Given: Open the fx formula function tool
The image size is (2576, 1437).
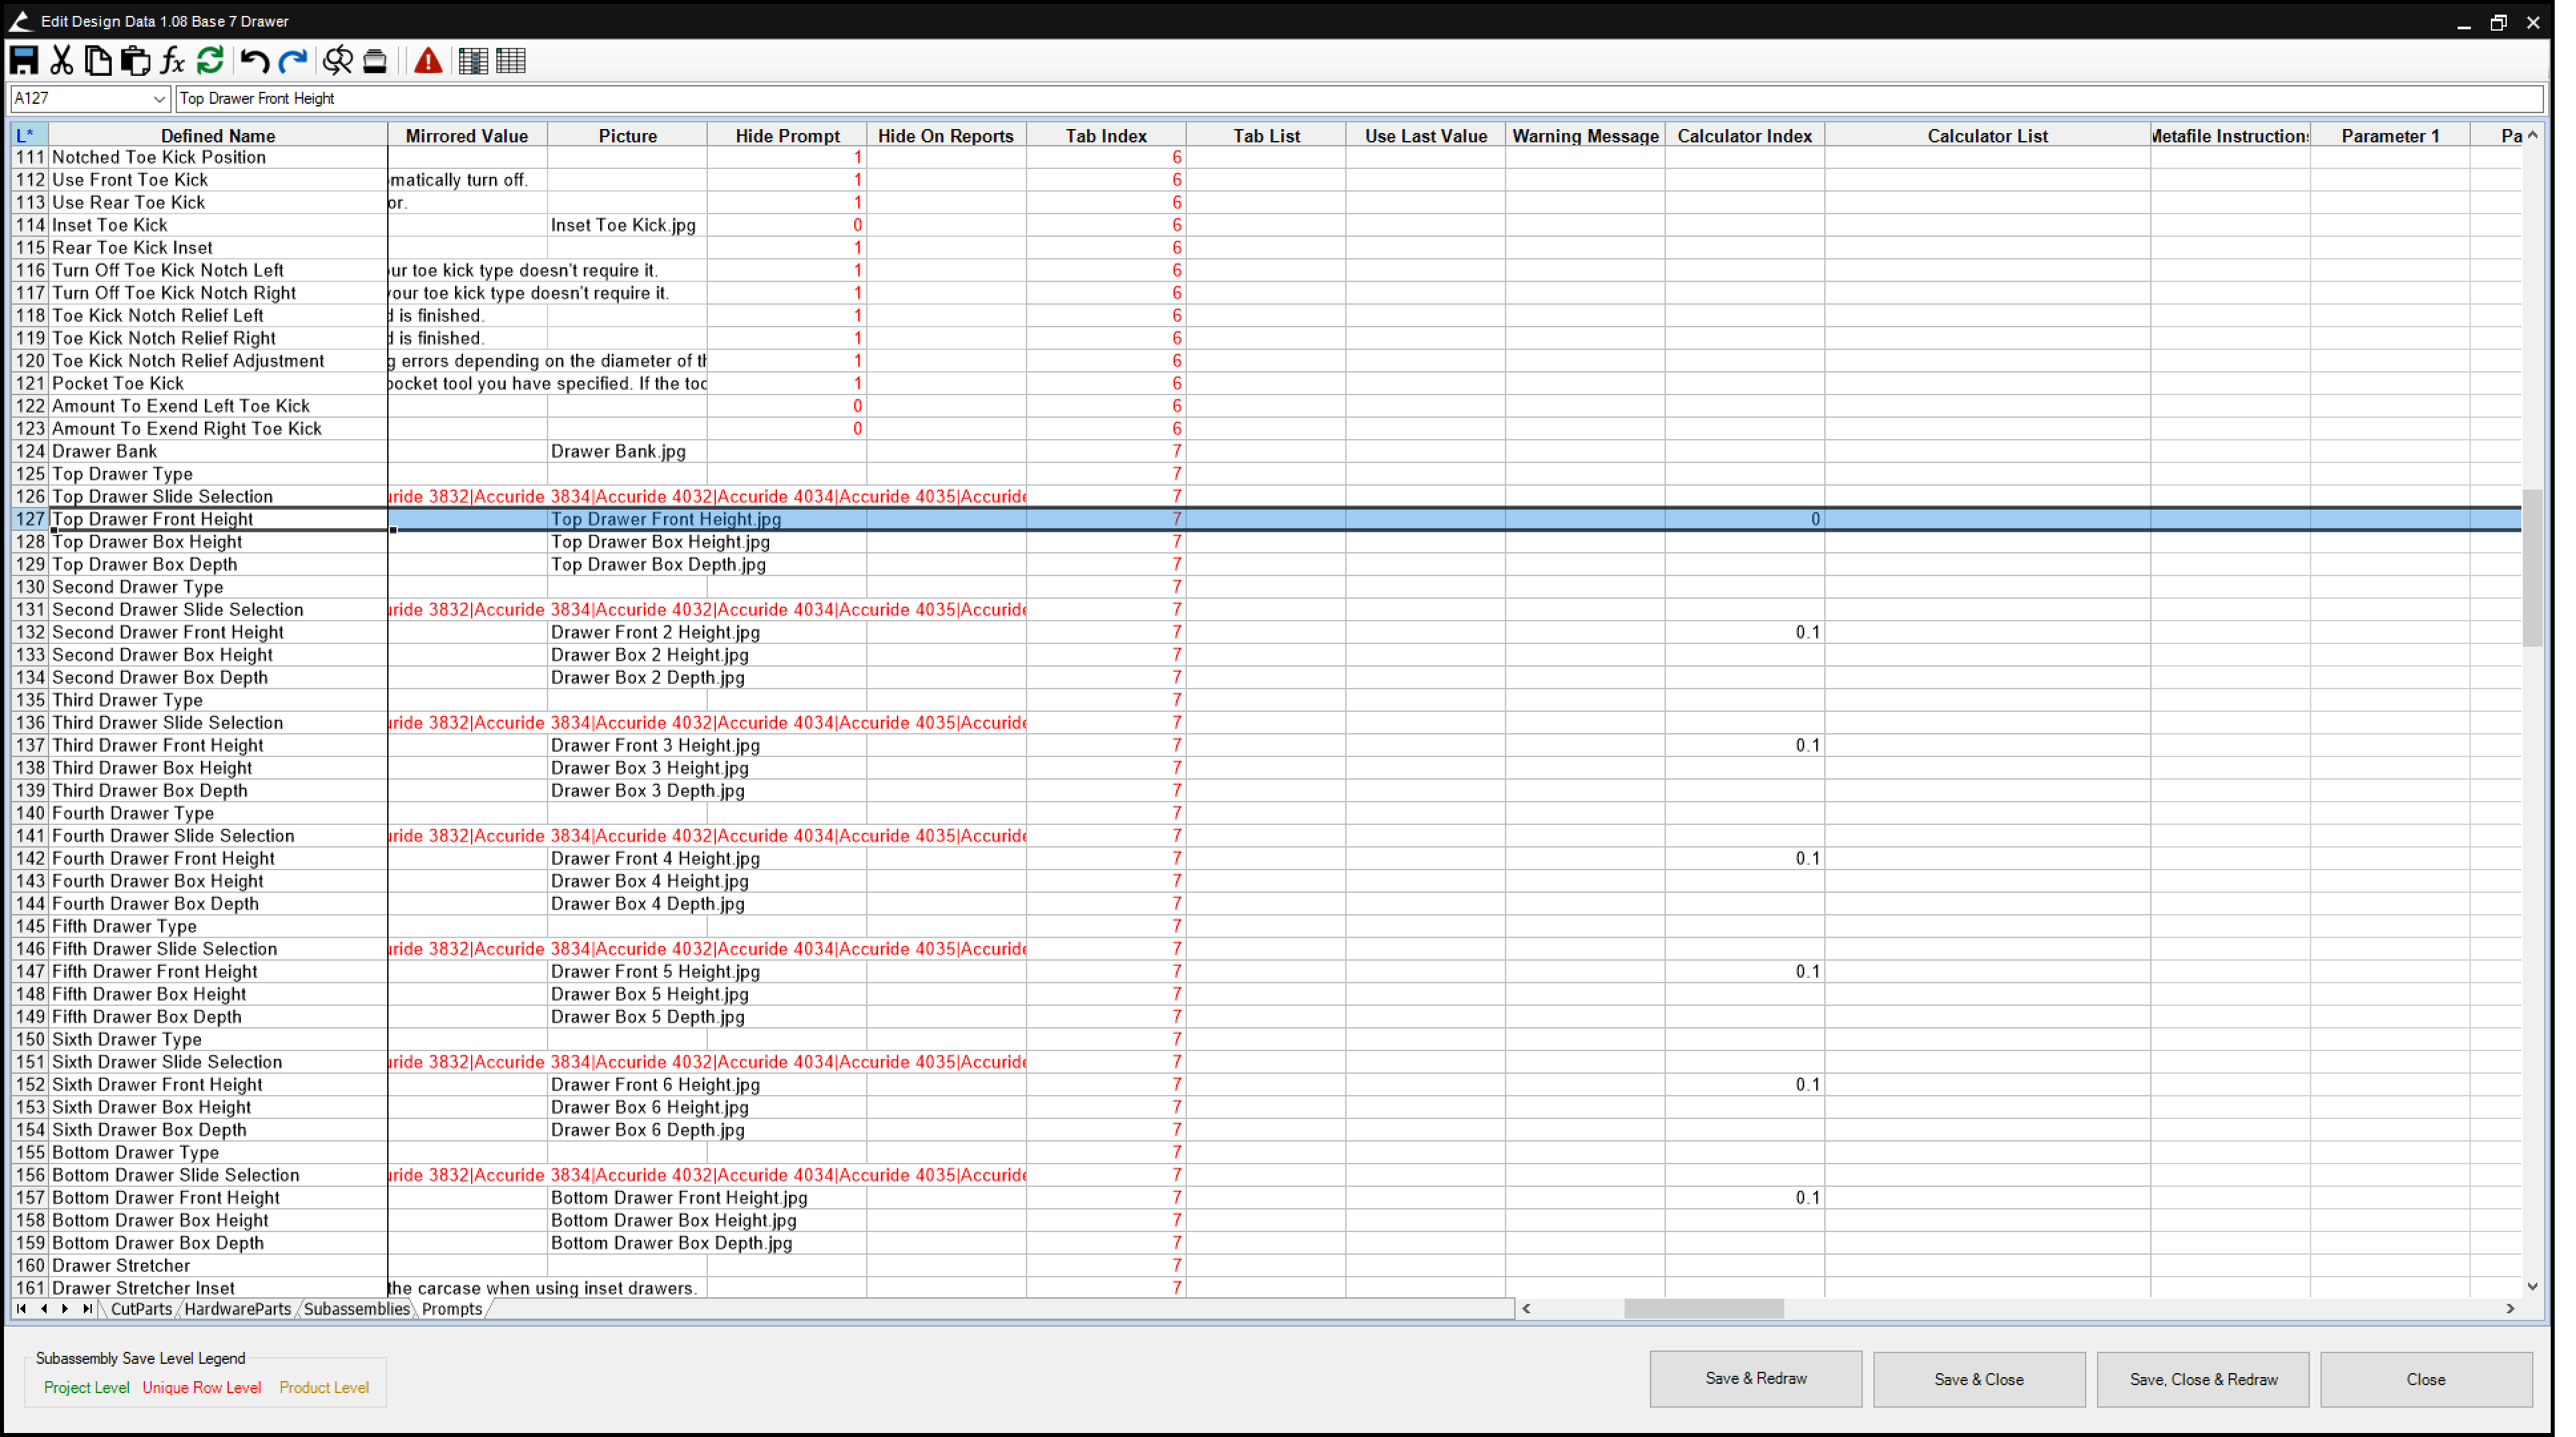Looking at the screenshot, I should 172,61.
